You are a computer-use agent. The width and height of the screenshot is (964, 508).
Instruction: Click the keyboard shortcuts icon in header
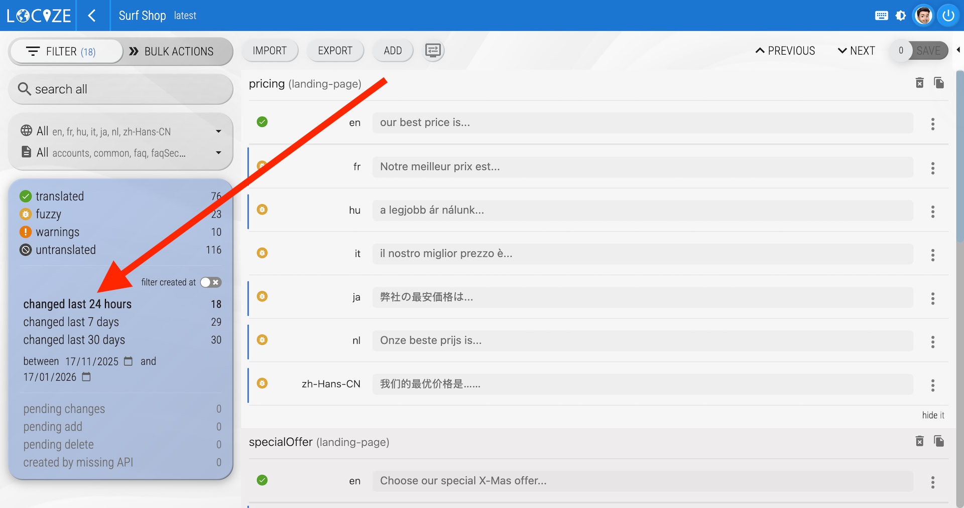(881, 16)
